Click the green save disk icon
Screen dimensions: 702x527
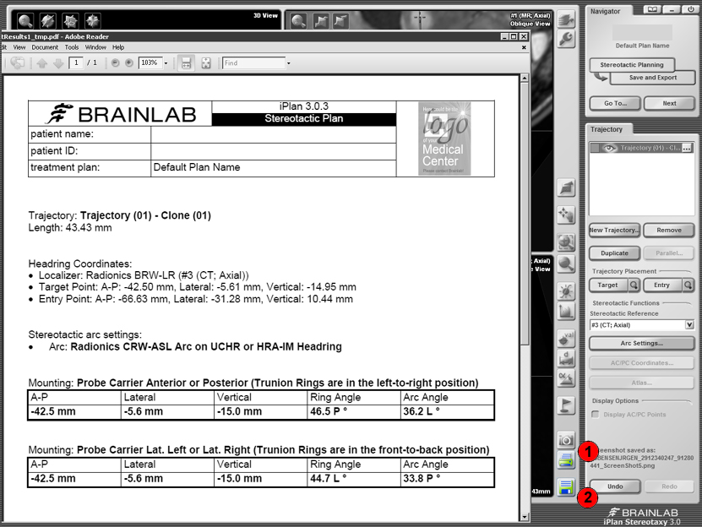566,487
